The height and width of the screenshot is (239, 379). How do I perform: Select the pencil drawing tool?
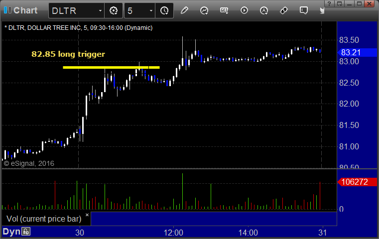(x=184, y=10)
